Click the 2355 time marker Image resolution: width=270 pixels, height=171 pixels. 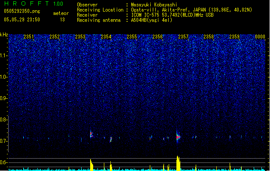click(x=132, y=37)
